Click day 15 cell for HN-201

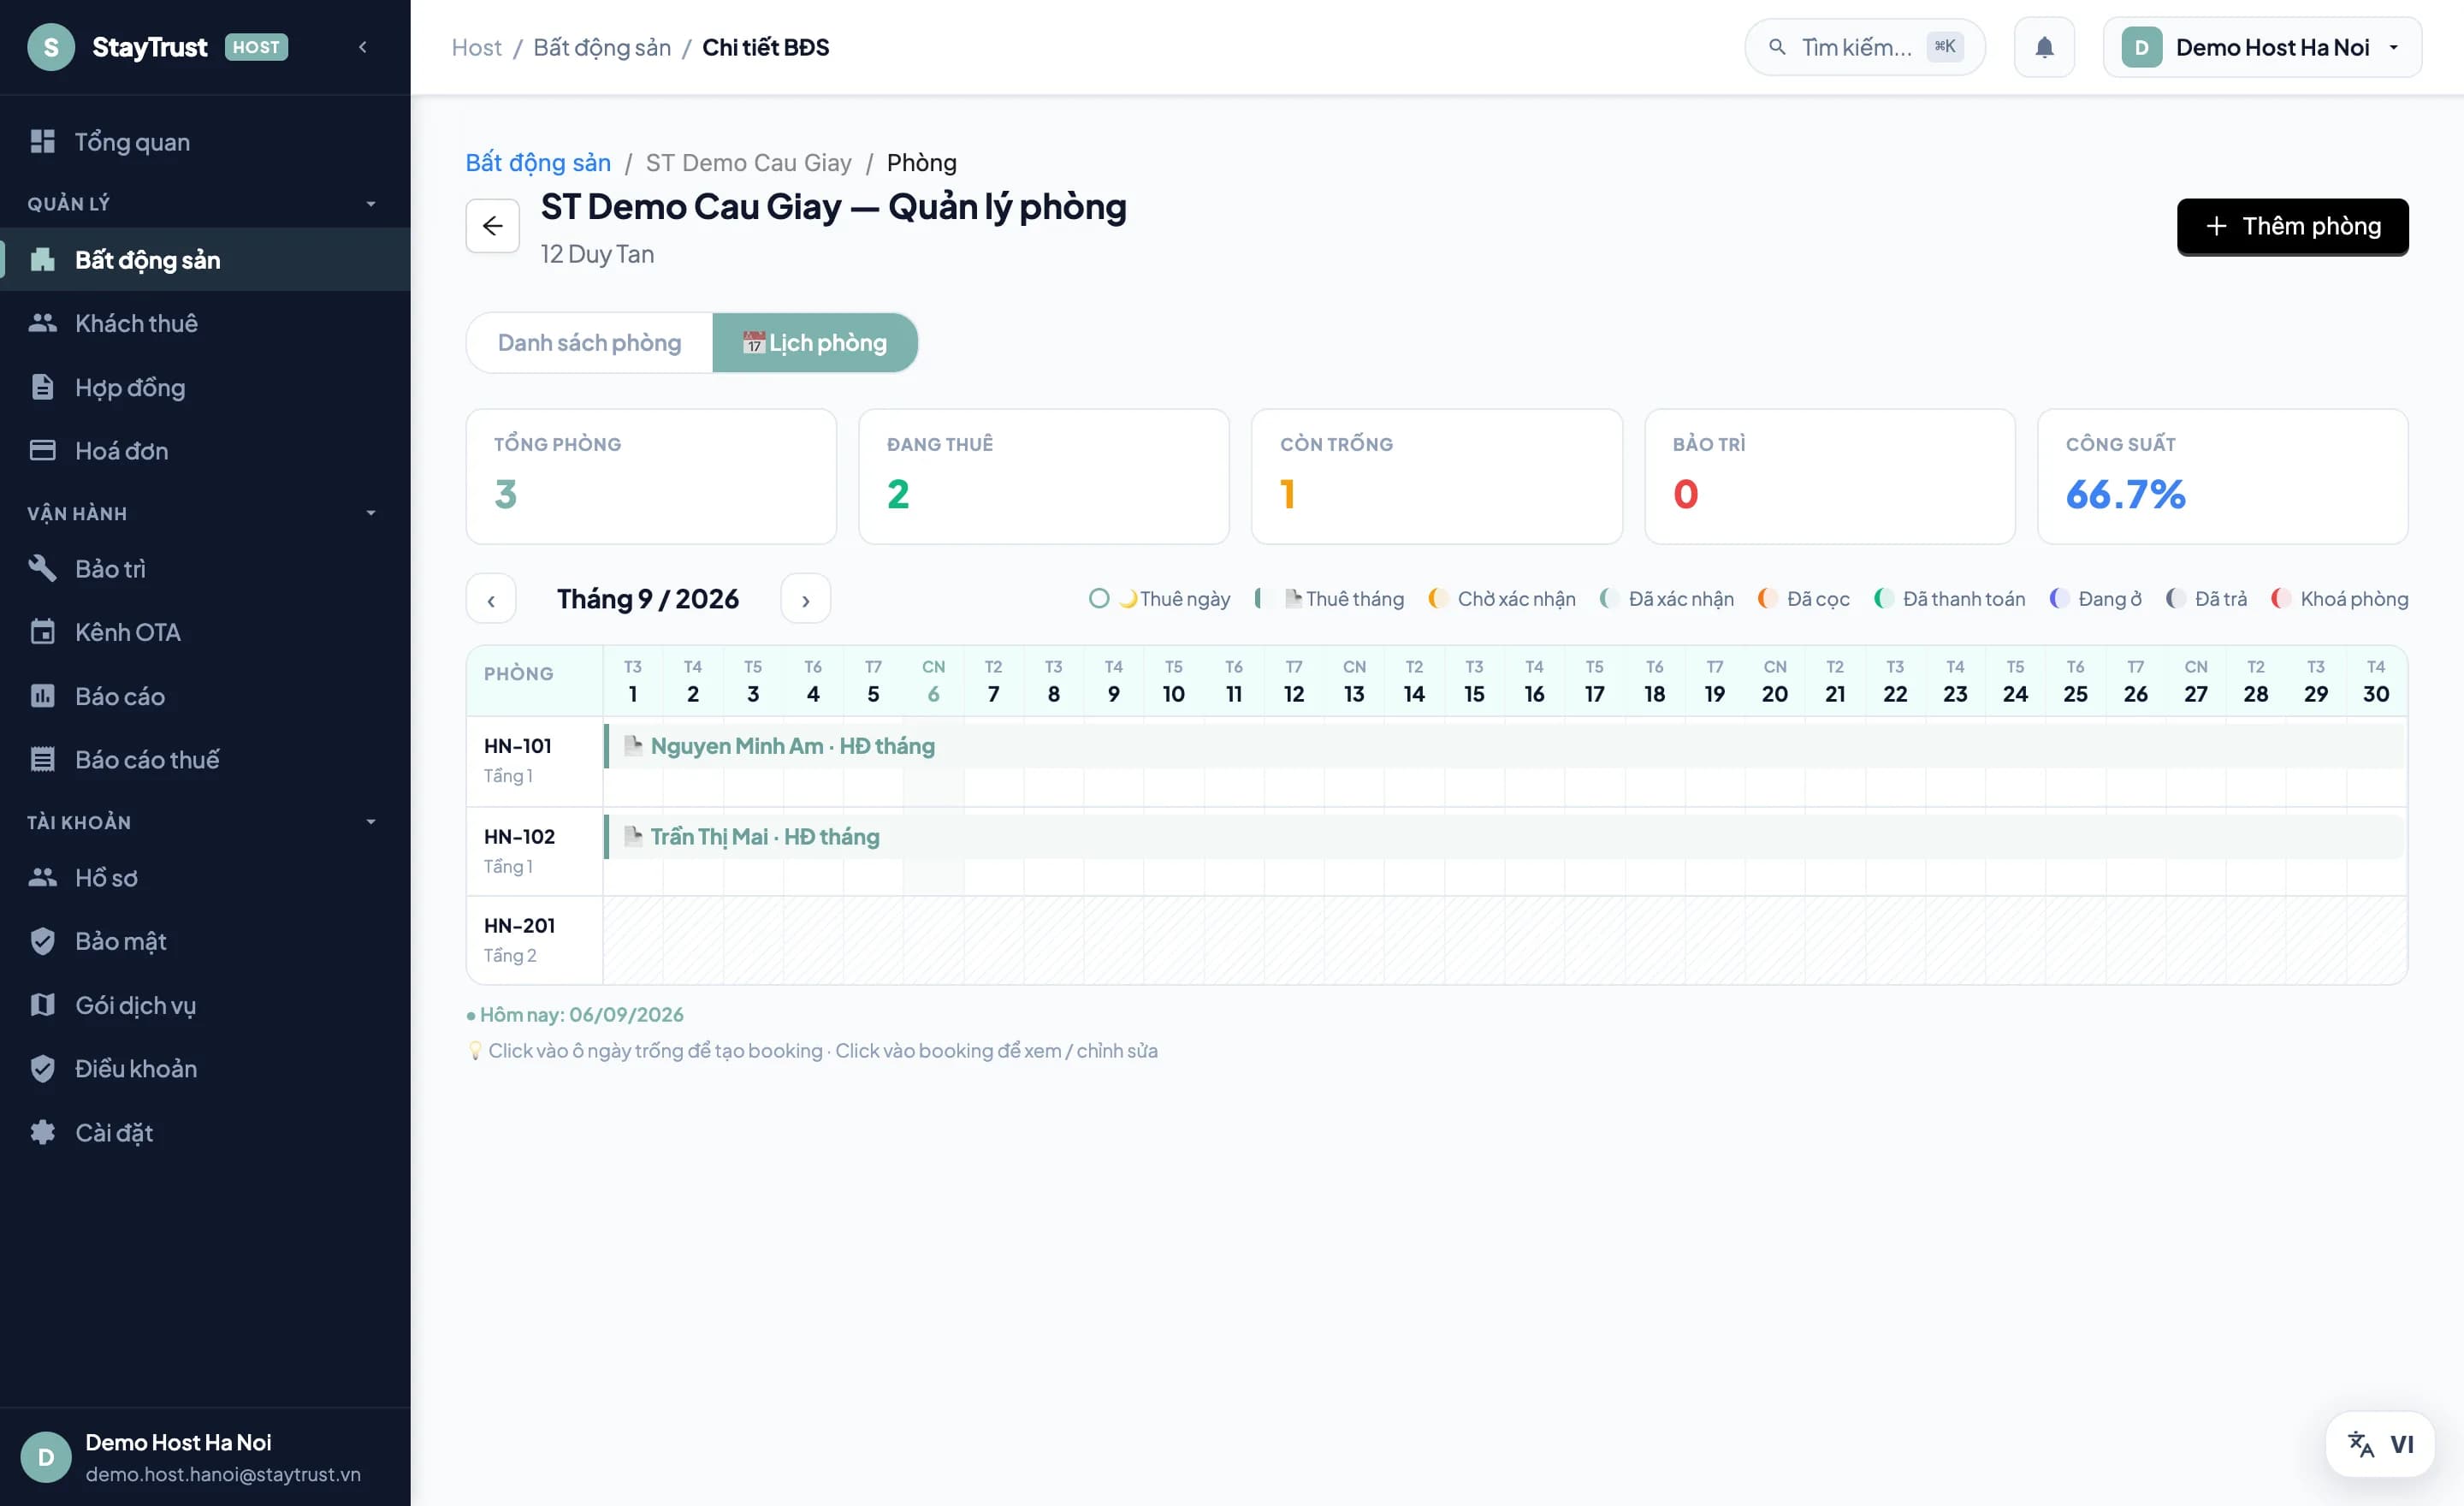[x=1474, y=941]
